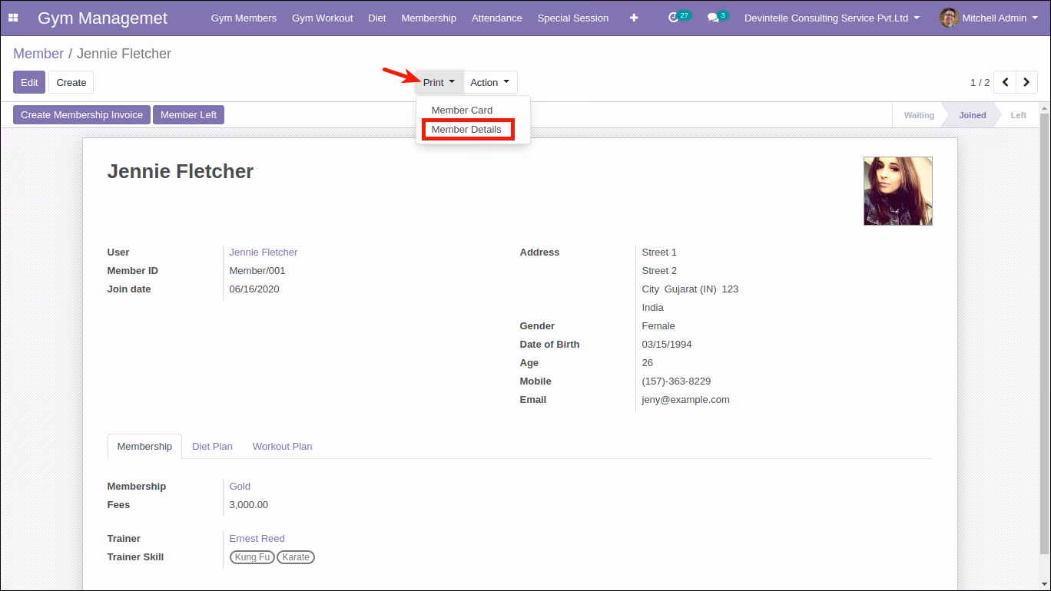
Task: Open the apps grid menu icon
Action: click(x=13, y=18)
